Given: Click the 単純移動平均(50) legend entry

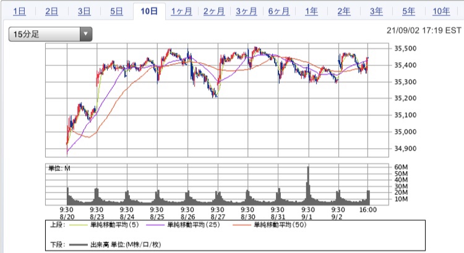Looking at the screenshot, I should coord(280,225).
